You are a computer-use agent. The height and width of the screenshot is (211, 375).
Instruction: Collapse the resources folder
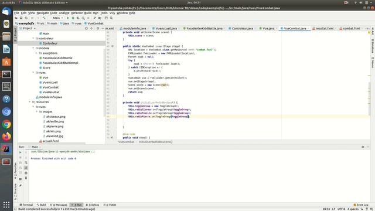30,102
